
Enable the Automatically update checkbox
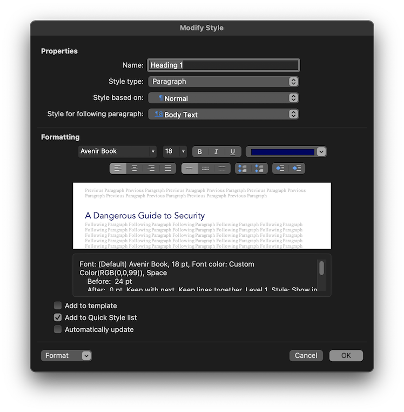58,330
